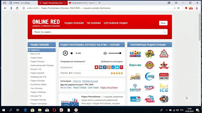Pin the page via the Pinterest icon
Image resolution: width=202 pixels, height=113 pixels.
121,67
